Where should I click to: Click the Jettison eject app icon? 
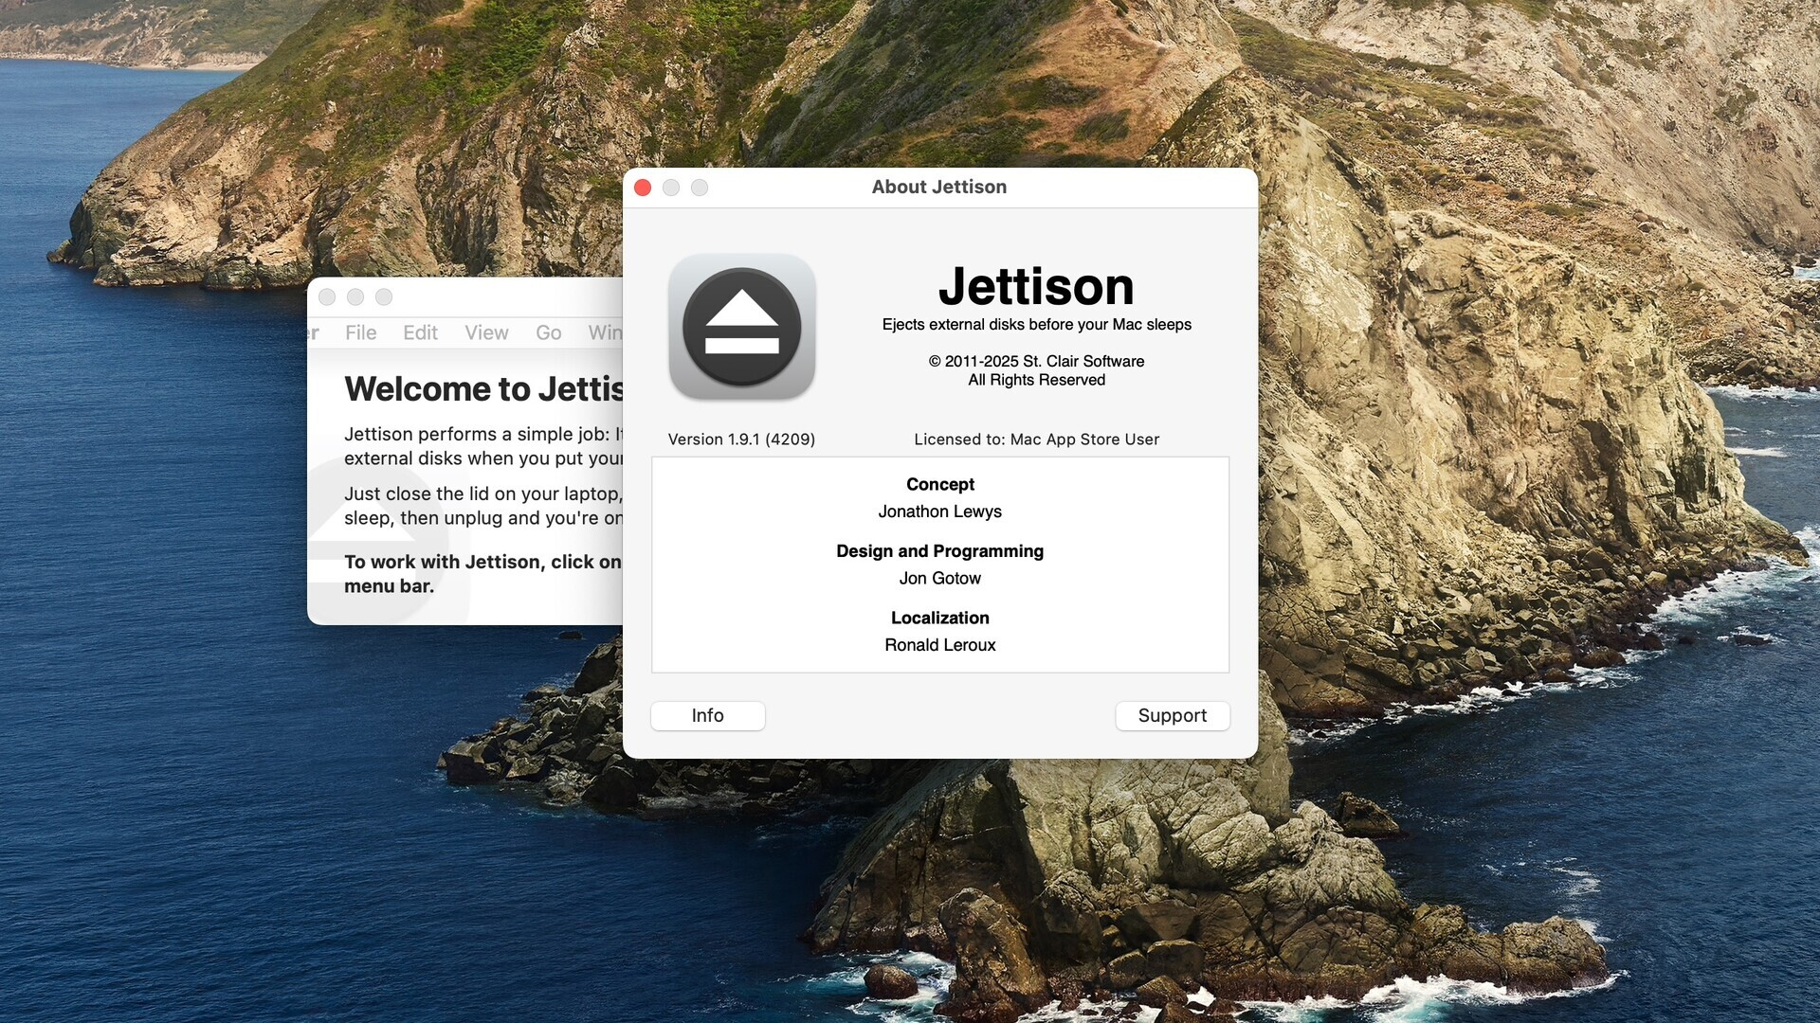click(742, 327)
